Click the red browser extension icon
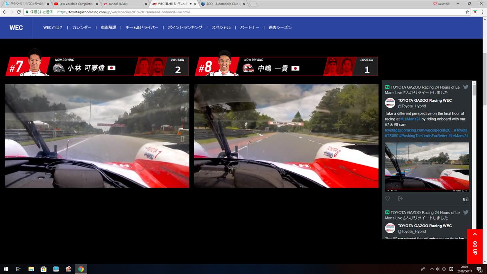487x274 pixels. 475,12
